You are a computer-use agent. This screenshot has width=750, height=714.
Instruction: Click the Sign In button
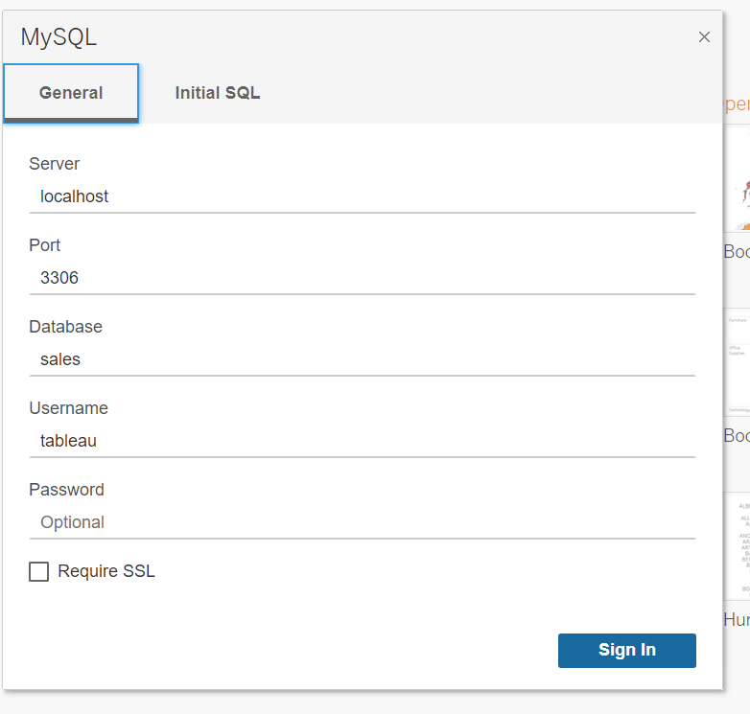pos(626,651)
